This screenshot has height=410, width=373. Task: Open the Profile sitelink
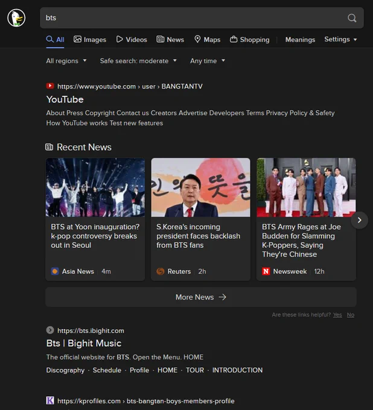point(139,370)
